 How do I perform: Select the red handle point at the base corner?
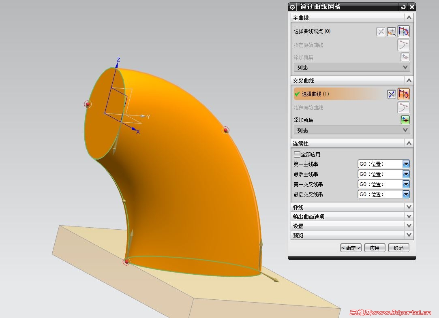point(126,262)
